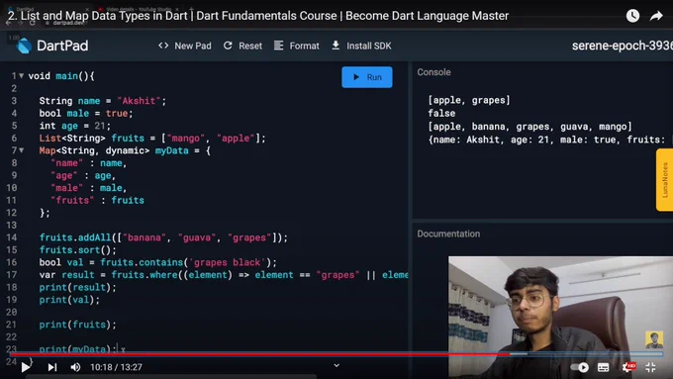Click the fruits.sort() code line
Screen dimensions: 673x379
(x=77, y=249)
